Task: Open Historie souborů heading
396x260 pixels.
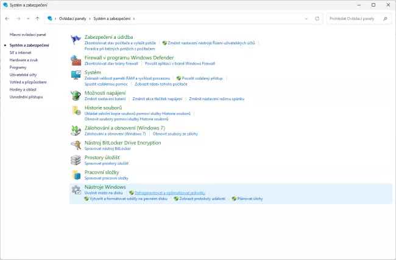Action: pos(104,108)
